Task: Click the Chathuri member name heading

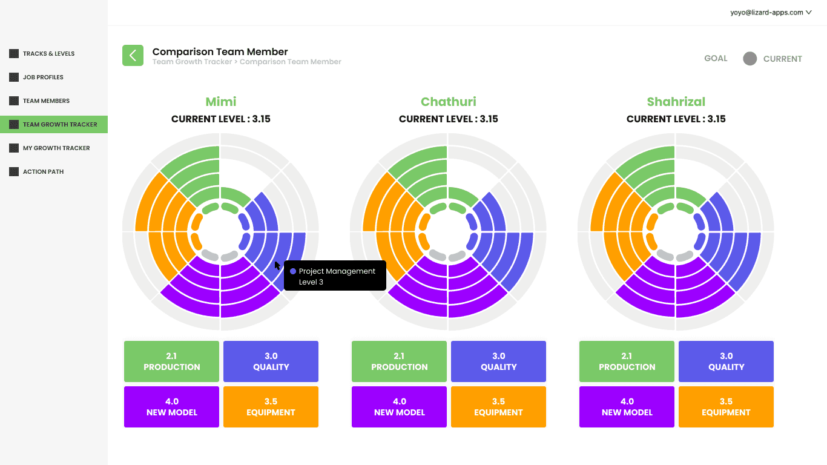Action: click(449, 102)
